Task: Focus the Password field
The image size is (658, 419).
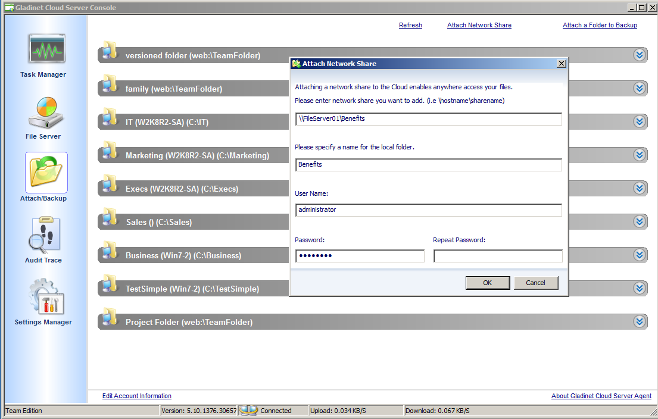Action: coord(360,256)
